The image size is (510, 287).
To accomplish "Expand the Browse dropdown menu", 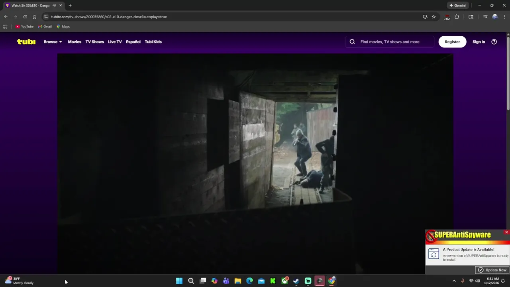I will pos(53,41).
